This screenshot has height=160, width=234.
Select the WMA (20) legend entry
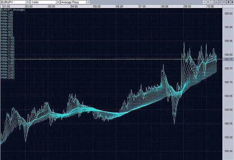pyautogui.click(x=7, y=15)
